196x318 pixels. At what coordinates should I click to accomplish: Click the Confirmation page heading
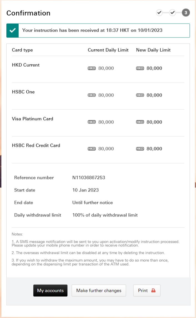[28, 13]
